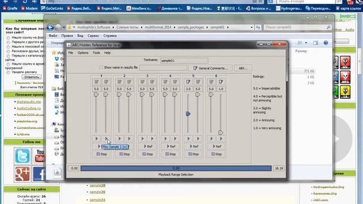Screen dimensions: 363x204
Task: Expand the Explorer address bar dropdown arrow
Action: pos(252,27)
